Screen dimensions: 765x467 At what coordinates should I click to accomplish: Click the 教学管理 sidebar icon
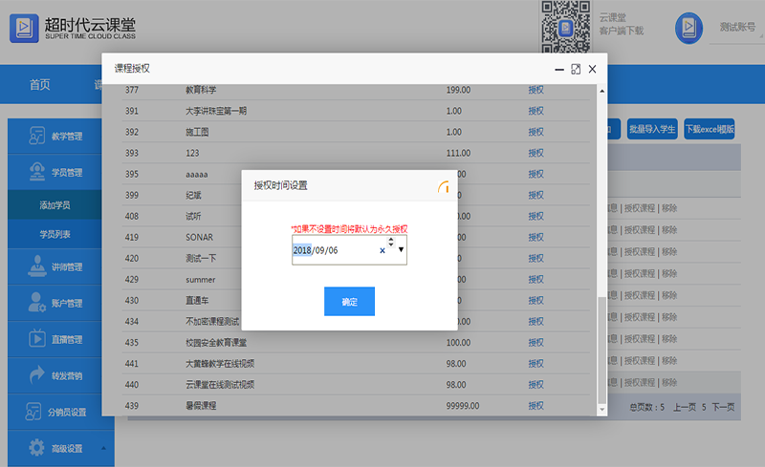click(37, 136)
